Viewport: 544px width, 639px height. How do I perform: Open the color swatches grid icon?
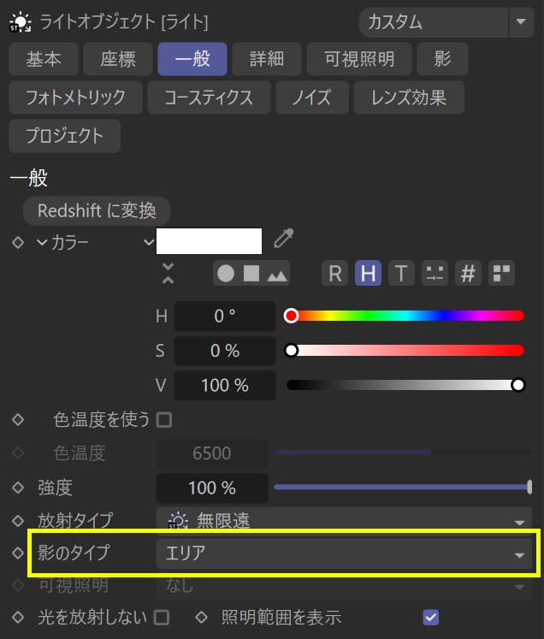(x=501, y=273)
